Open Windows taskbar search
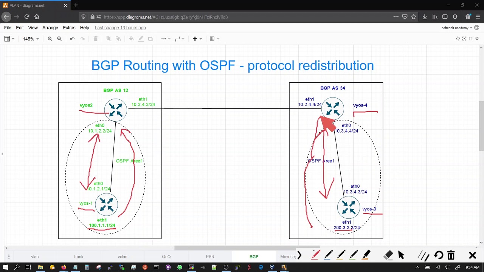The image size is (484, 272). click(x=17, y=267)
